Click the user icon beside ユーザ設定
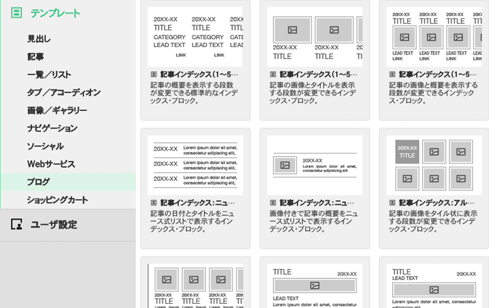 17,225
